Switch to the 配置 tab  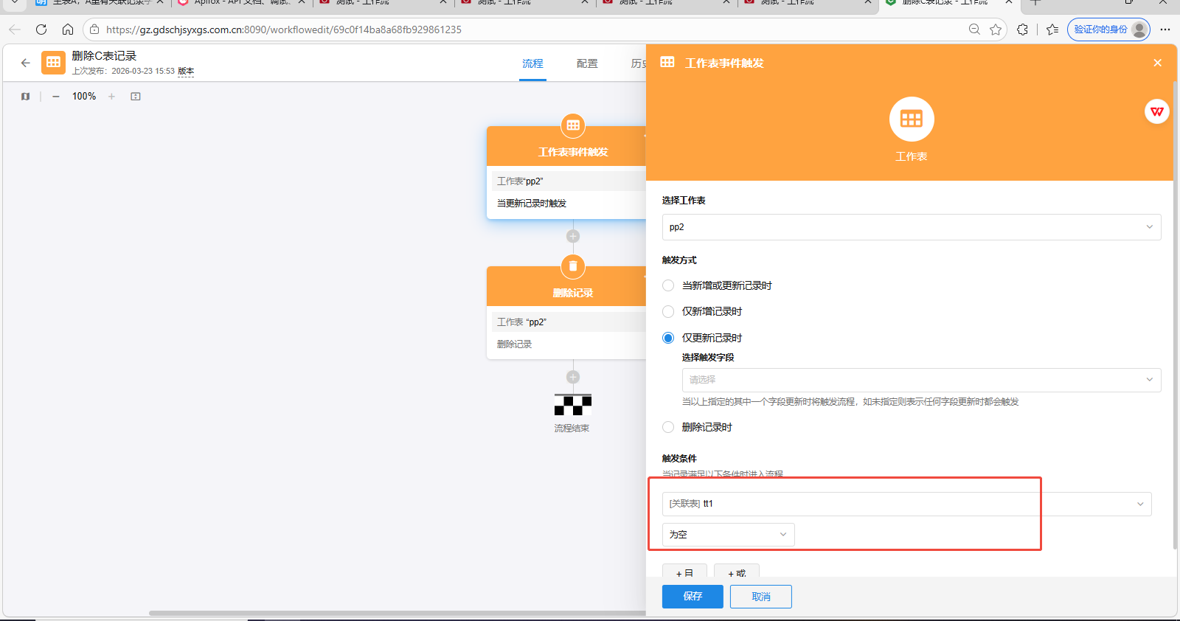pos(587,64)
